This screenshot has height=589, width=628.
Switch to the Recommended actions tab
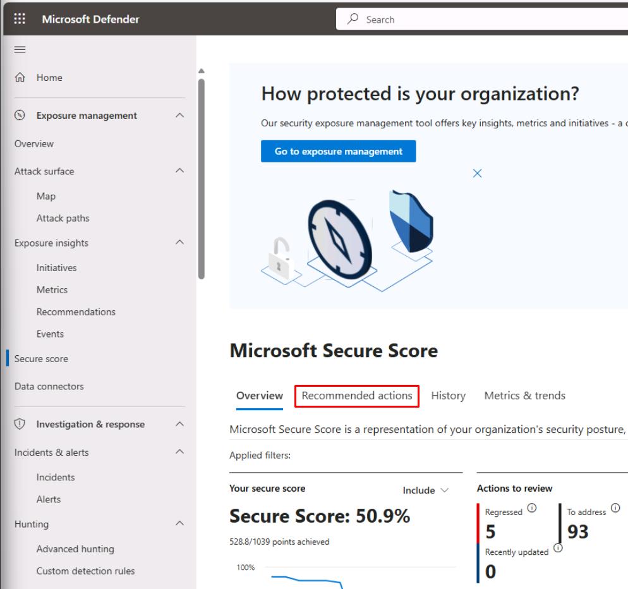(x=357, y=396)
